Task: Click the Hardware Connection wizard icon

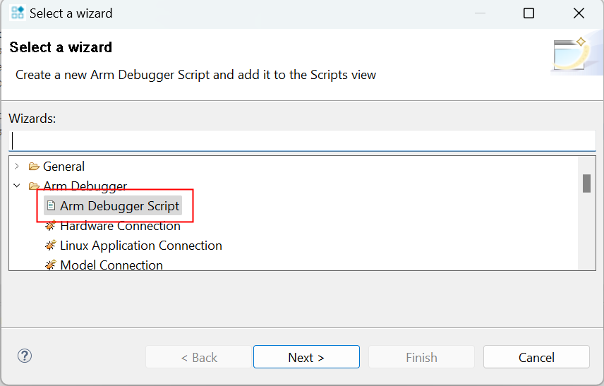Action: (51, 226)
